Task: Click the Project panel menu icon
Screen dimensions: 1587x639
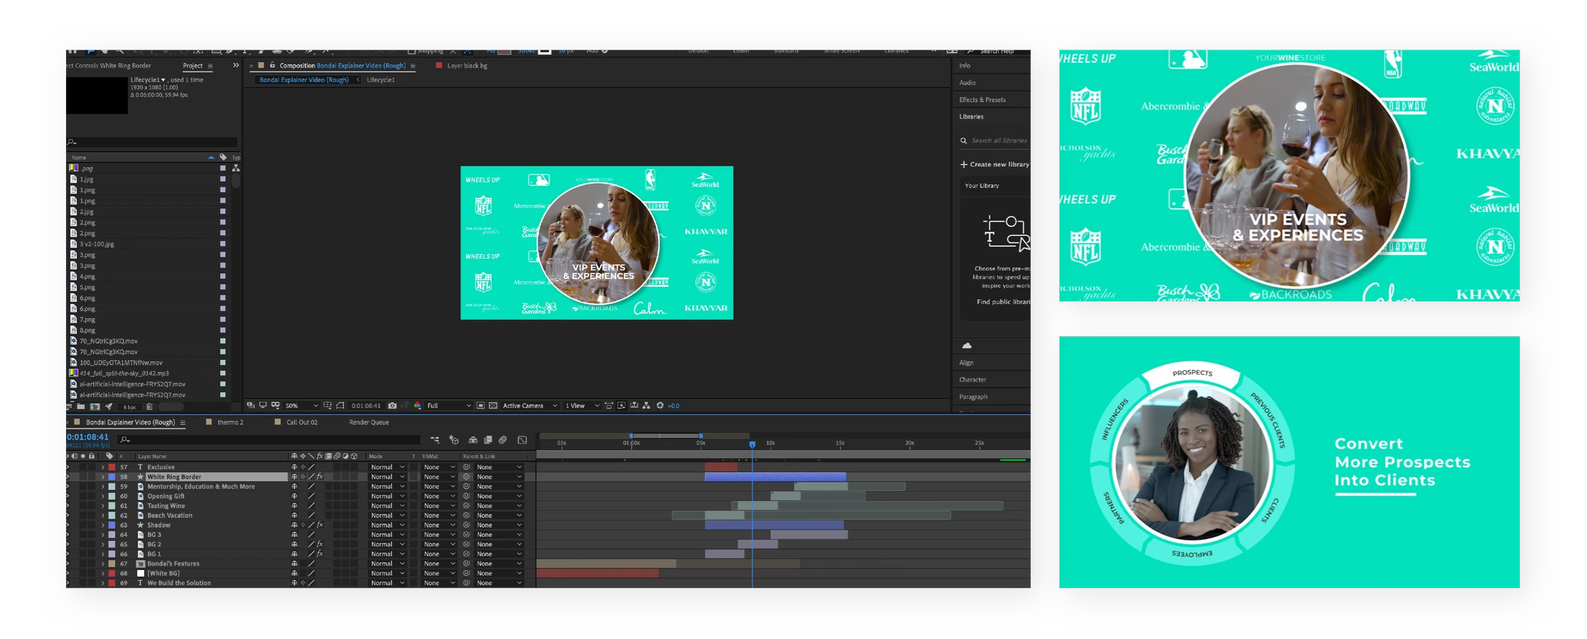Action: coord(210,66)
